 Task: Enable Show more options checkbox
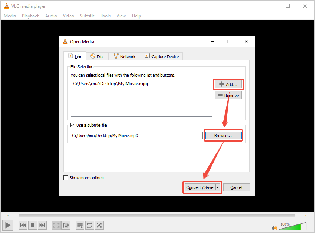(66, 178)
